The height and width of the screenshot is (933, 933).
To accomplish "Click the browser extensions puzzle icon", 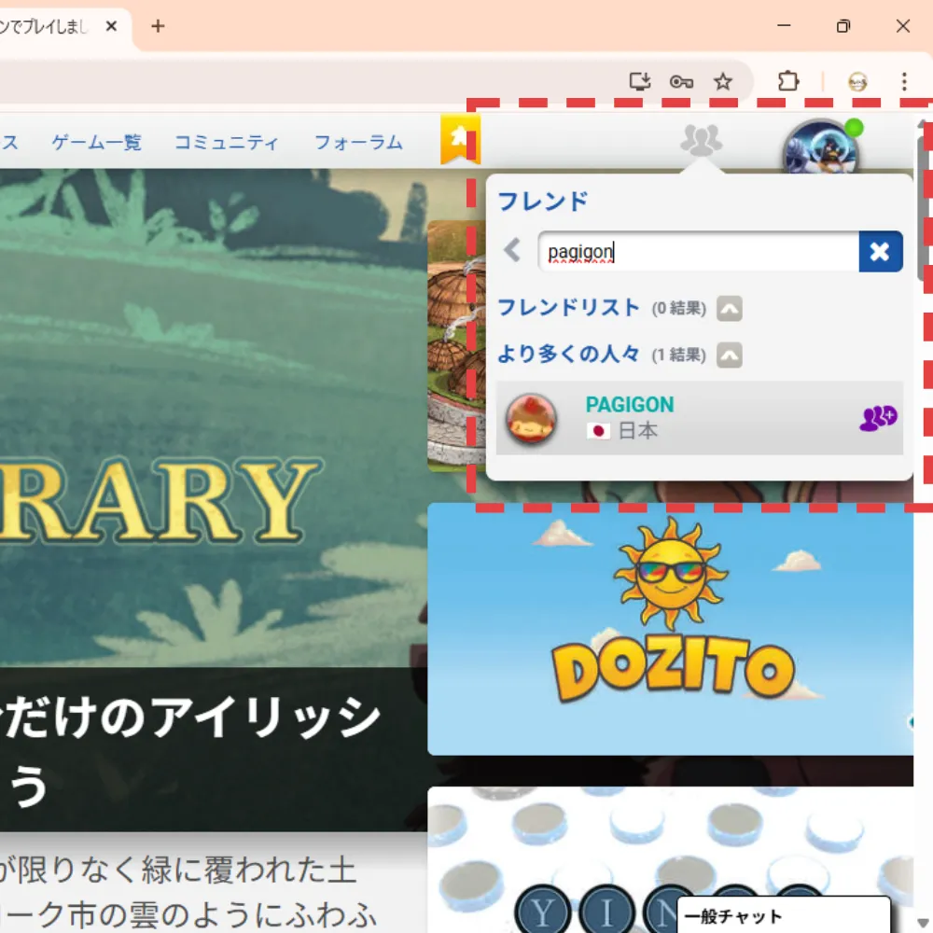I will tap(788, 82).
